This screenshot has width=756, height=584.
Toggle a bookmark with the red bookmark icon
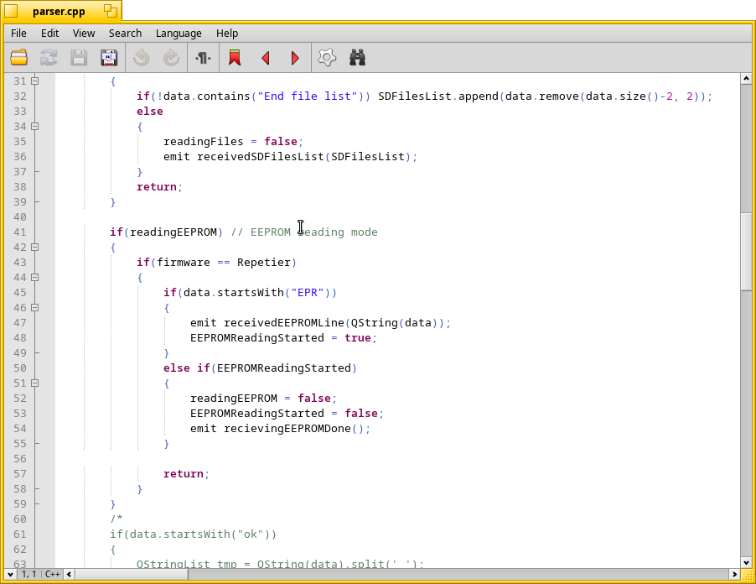pos(235,57)
